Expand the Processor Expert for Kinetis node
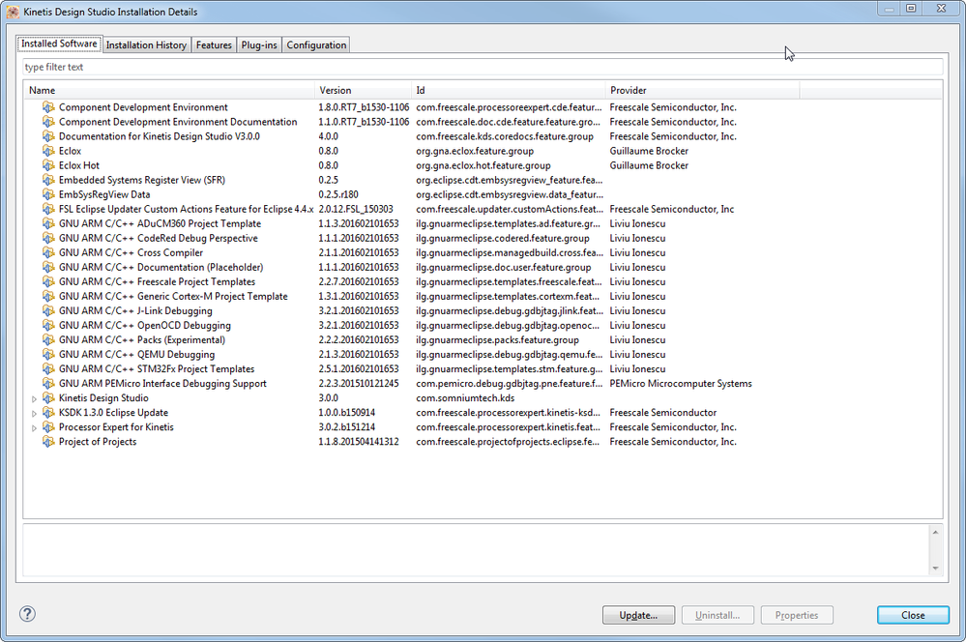 coord(34,427)
